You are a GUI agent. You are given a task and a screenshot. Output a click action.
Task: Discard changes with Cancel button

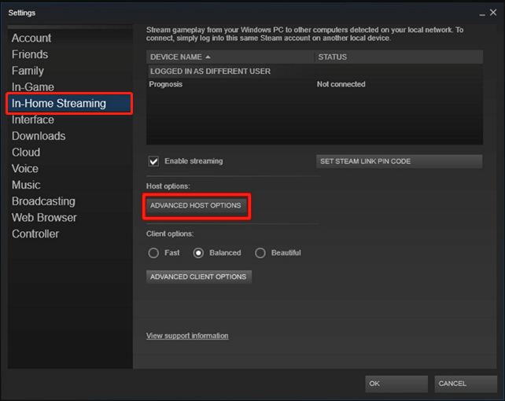click(x=464, y=384)
